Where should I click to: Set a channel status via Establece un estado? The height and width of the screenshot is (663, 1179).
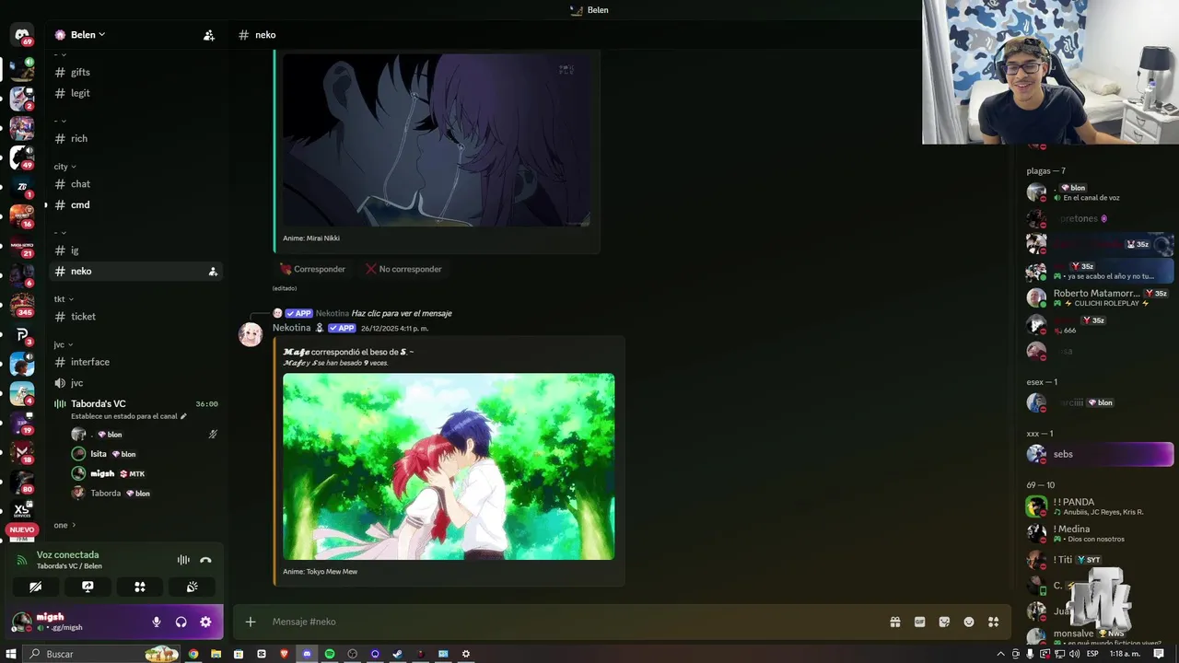tap(129, 416)
